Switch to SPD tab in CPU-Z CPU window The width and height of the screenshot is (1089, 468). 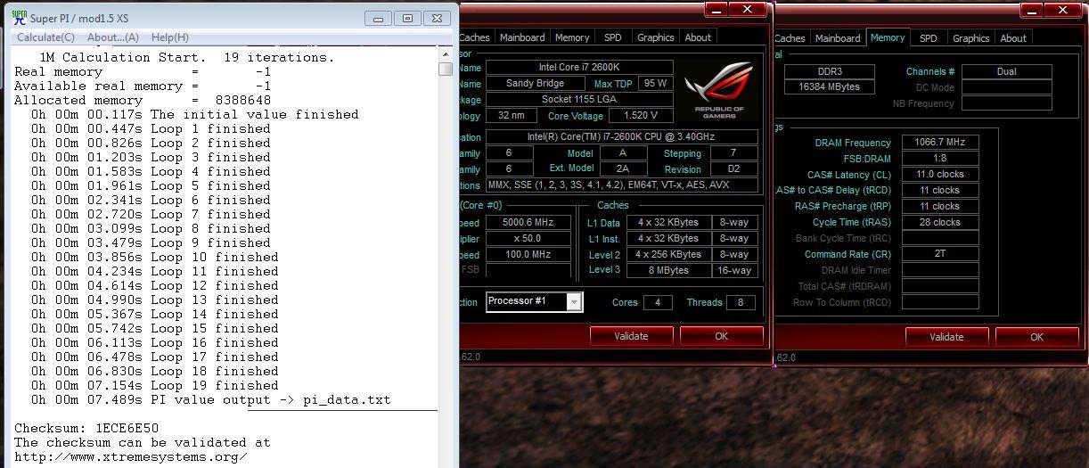point(613,37)
